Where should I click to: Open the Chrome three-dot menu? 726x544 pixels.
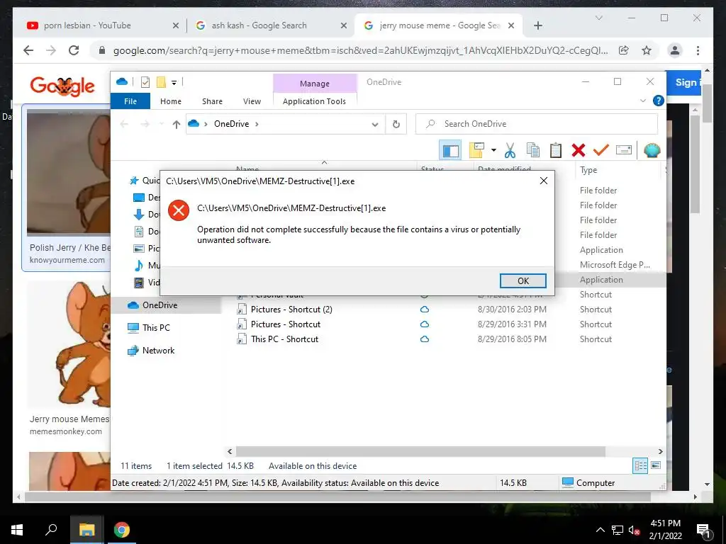point(698,50)
